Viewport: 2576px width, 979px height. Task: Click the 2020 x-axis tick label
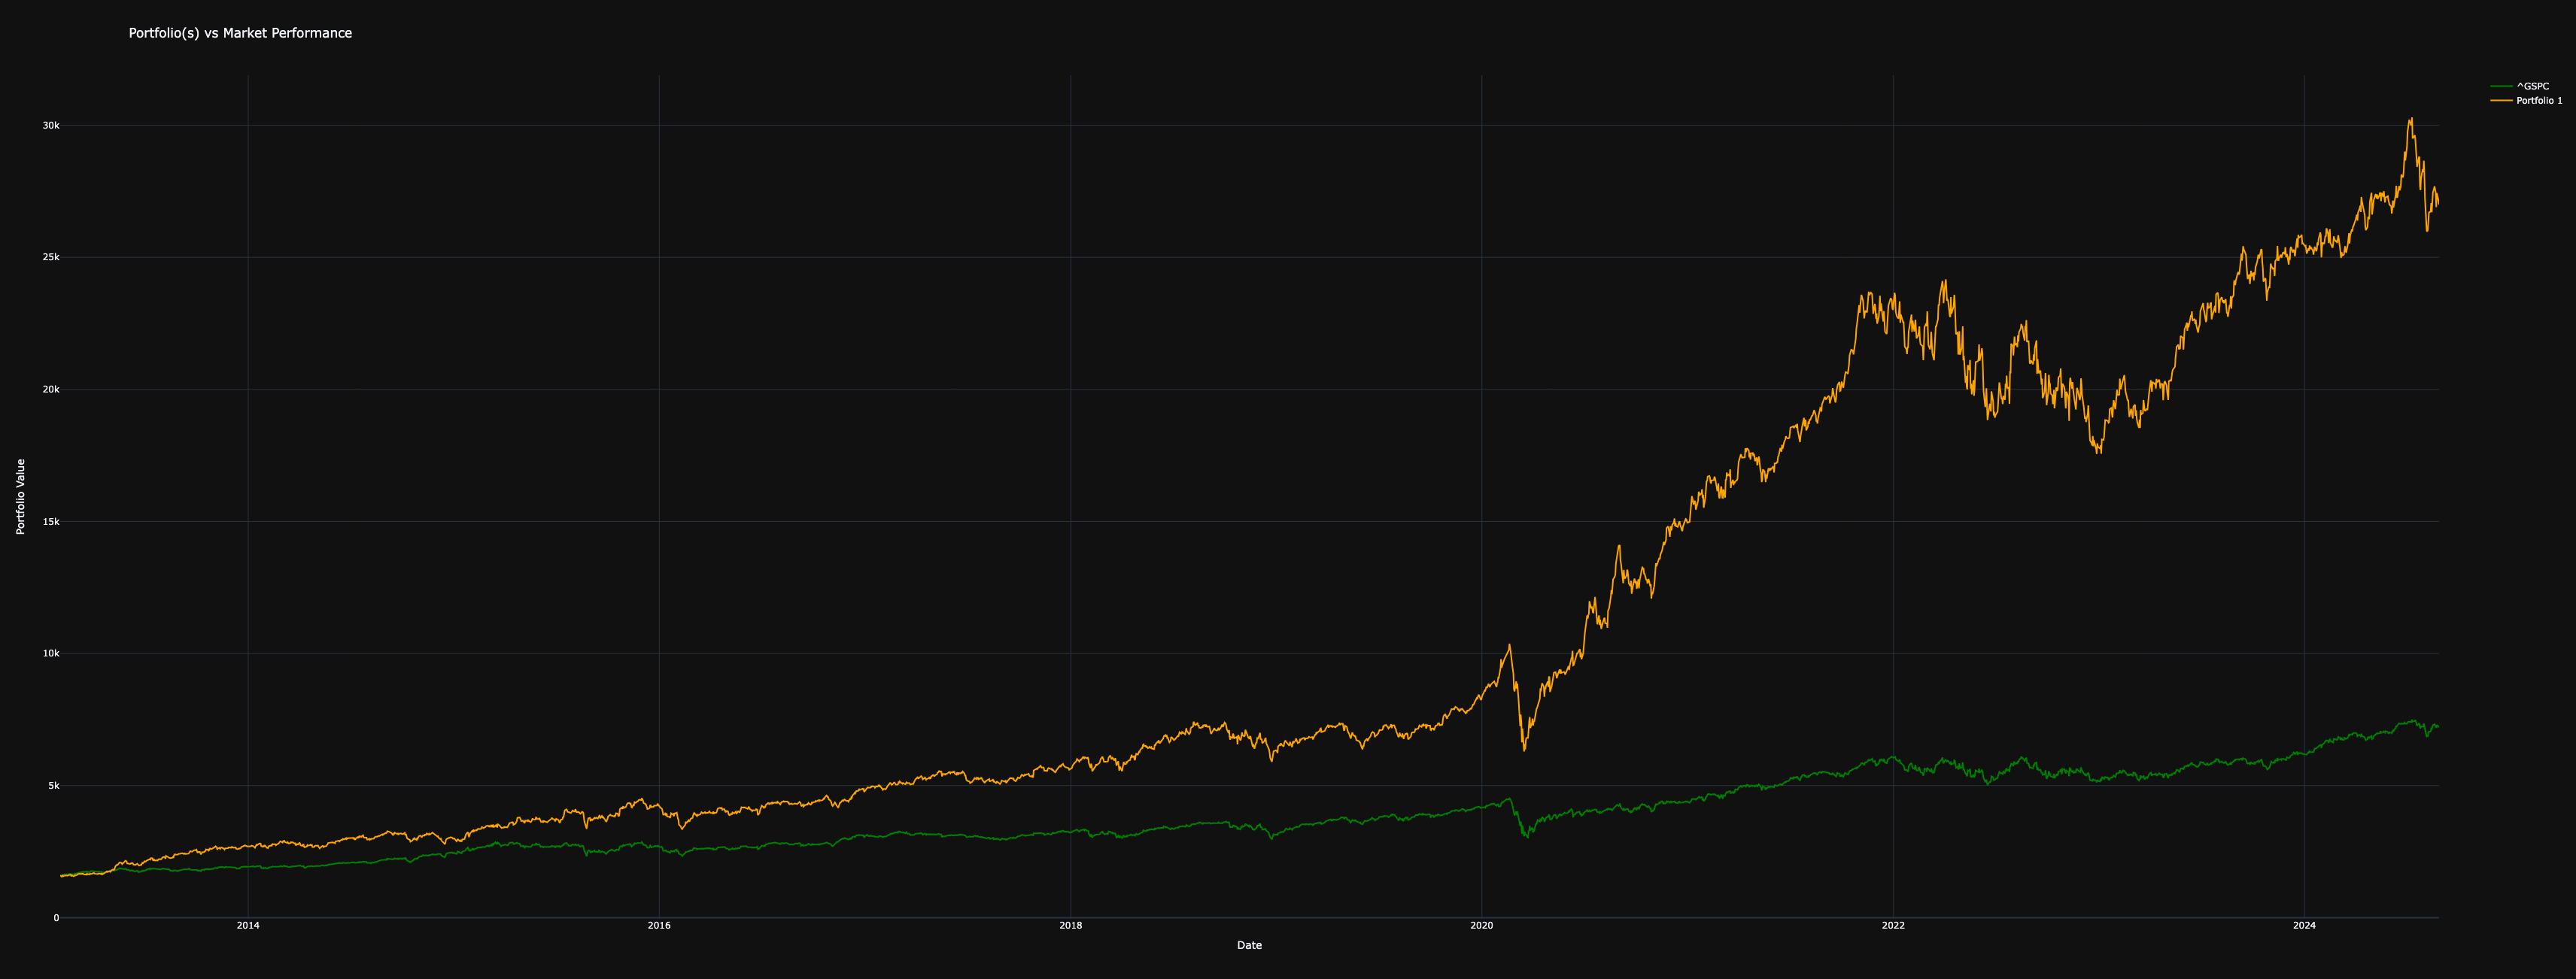click(x=1481, y=926)
